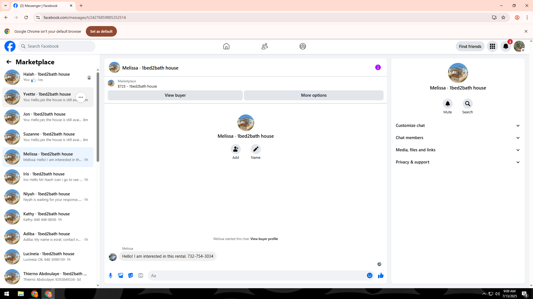The width and height of the screenshot is (533, 299).
Task: Click Melissa's avatar in chat header
Action: pyautogui.click(x=114, y=67)
